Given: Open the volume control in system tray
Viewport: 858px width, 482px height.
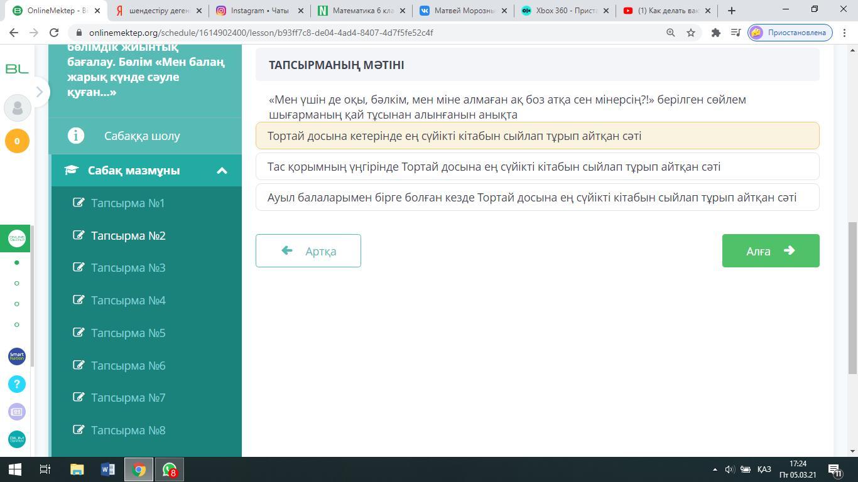Looking at the screenshot, I should tap(730, 469).
